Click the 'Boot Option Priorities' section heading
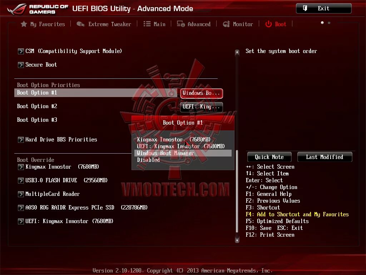The height and width of the screenshot is (275, 366). tap(48, 85)
